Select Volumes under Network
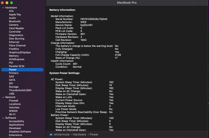The image size is (209, 138). click(14, 107)
